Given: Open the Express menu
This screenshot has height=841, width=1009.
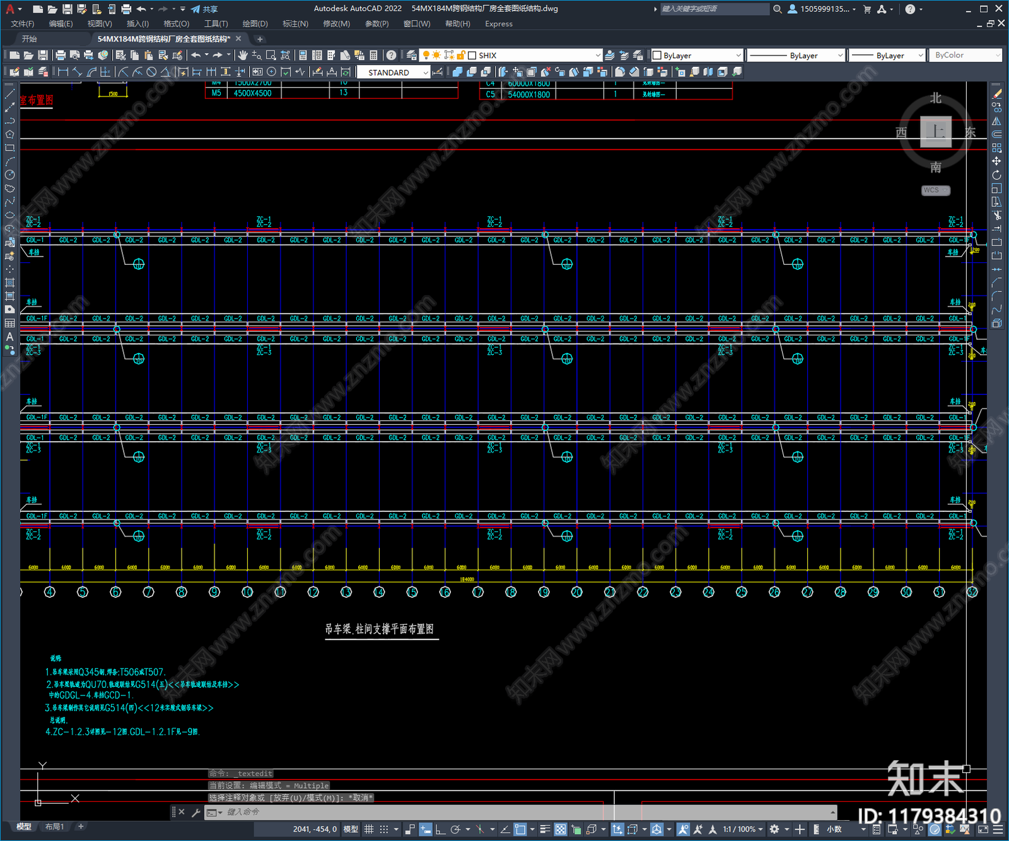Looking at the screenshot, I should point(499,24).
